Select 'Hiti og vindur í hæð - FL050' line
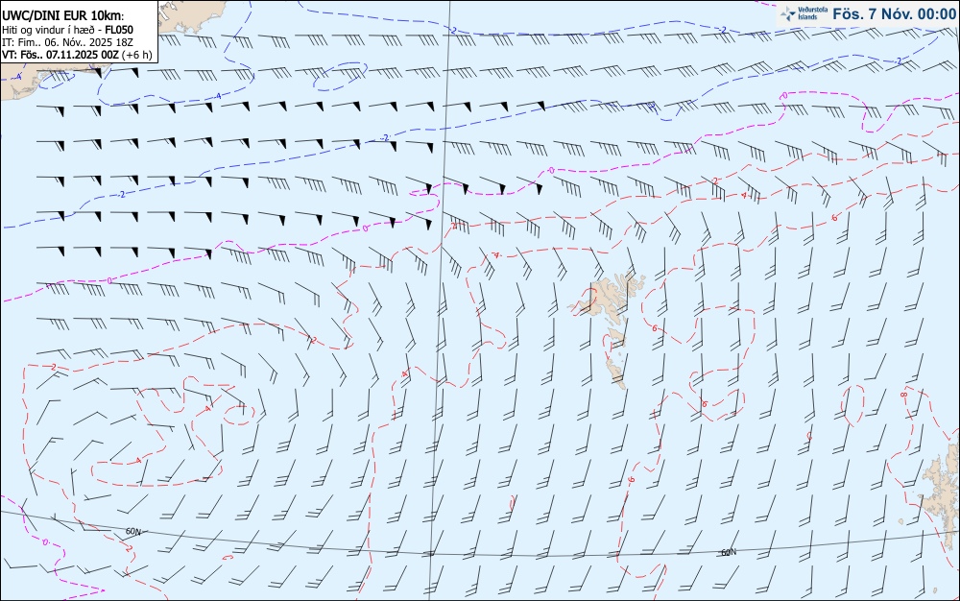This screenshot has width=960, height=601. click(x=67, y=30)
